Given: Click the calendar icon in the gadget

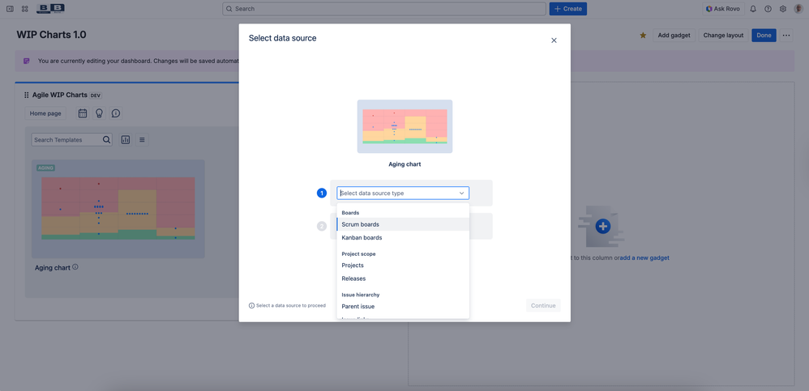Looking at the screenshot, I should [83, 113].
